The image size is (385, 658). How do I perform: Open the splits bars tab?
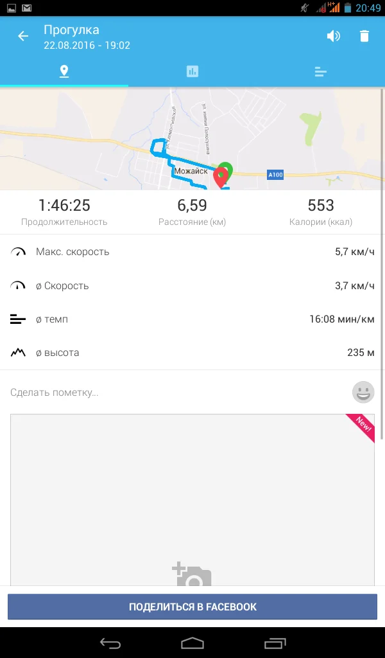coord(321,71)
